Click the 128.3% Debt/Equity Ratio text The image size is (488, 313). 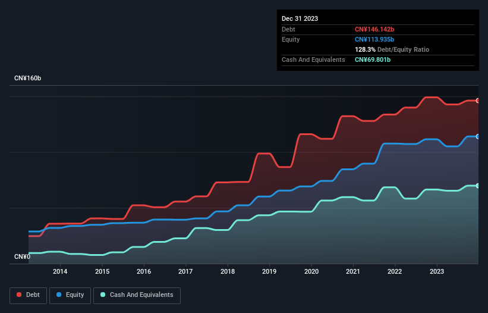pos(392,49)
